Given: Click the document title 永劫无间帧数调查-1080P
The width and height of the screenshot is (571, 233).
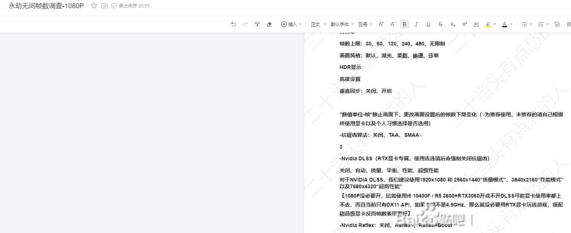Looking at the screenshot, I should tap(46, 6).
